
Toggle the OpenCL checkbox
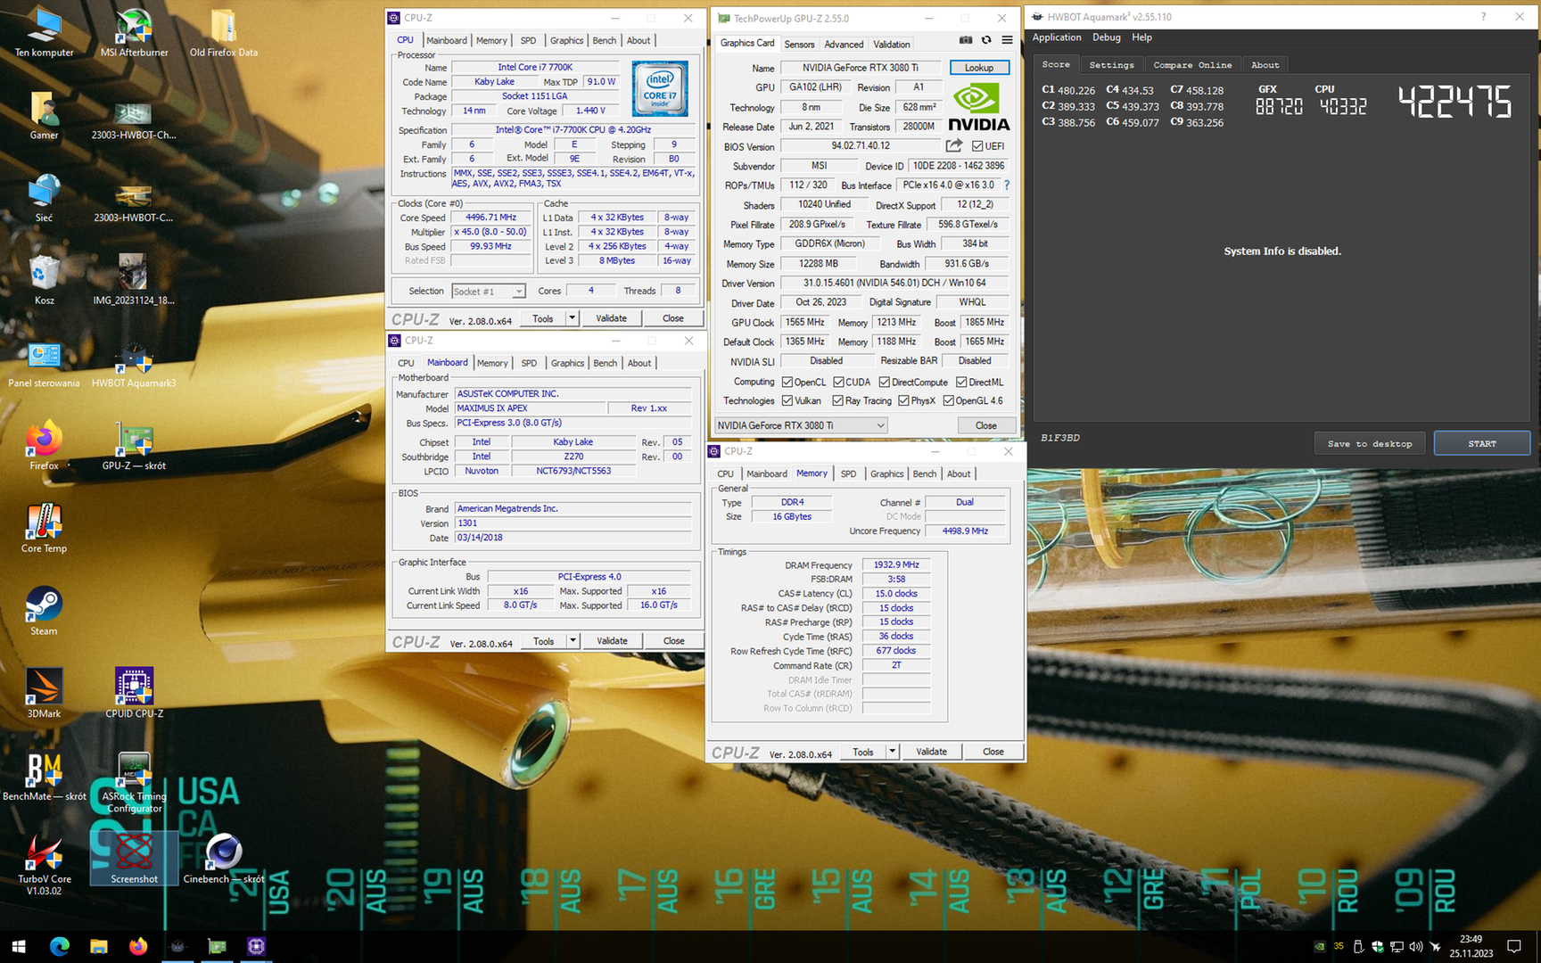point(787,382)
